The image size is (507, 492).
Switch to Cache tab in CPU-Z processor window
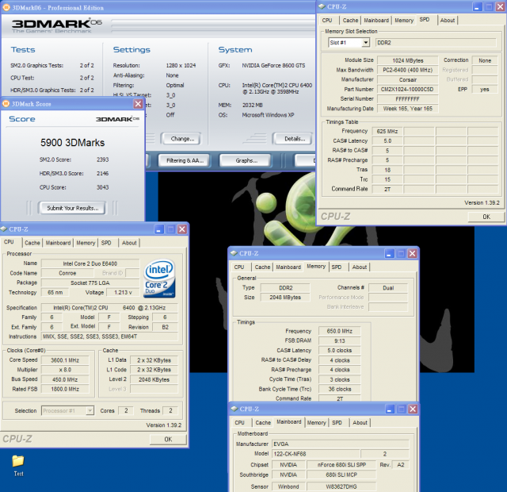pos(32,243)
